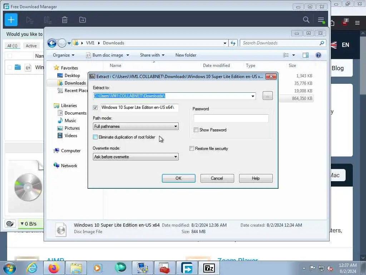Open search in Free Download Manager

pyautogui.click(x=306, y=20)
